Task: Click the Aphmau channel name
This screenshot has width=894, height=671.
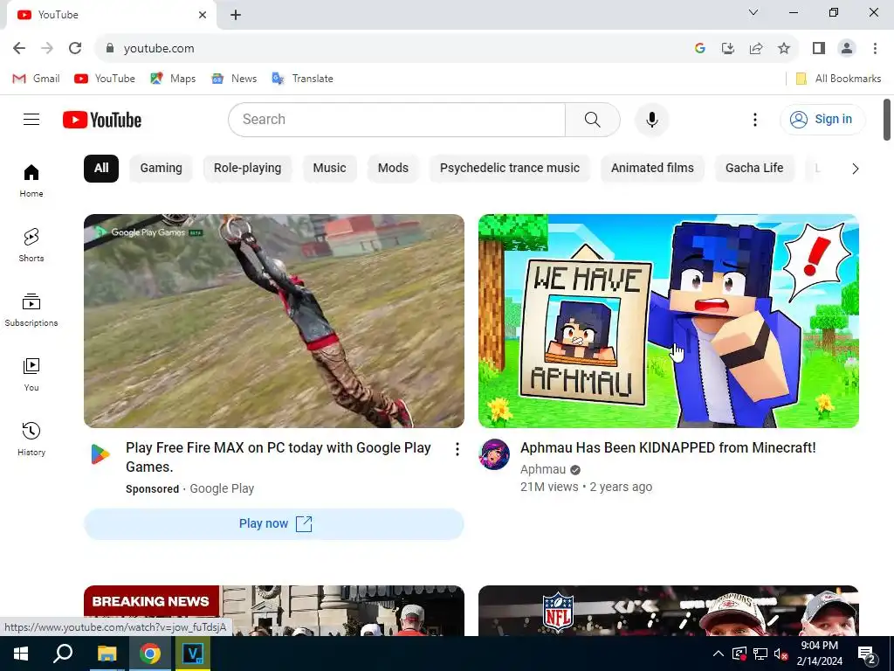Action: (x=543, y=469)
